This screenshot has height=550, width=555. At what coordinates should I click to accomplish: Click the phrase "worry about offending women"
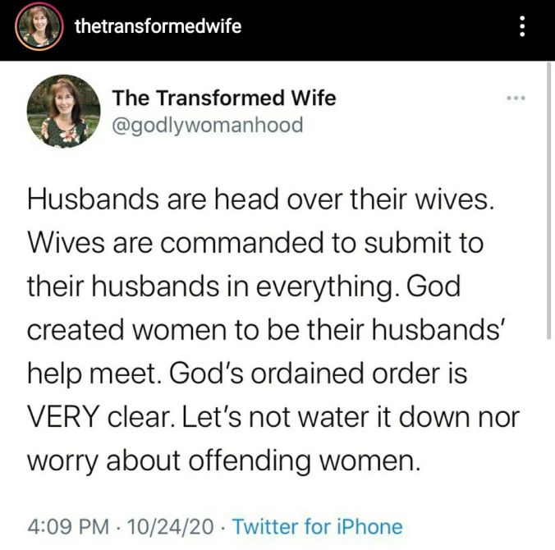[223, 461]
